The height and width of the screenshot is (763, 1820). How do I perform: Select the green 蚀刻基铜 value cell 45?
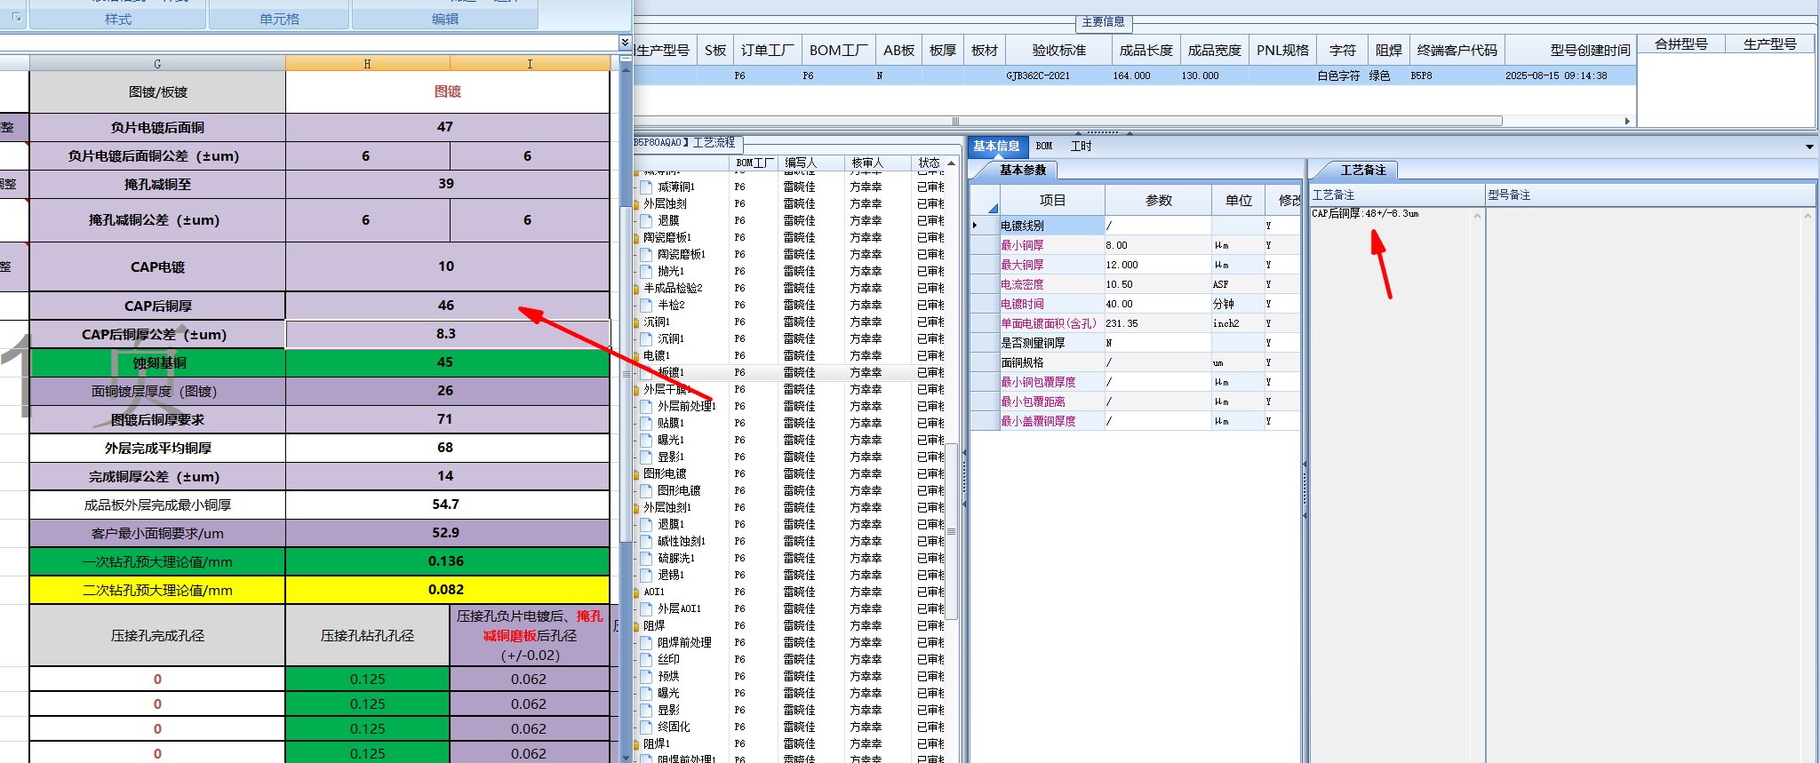447,362
